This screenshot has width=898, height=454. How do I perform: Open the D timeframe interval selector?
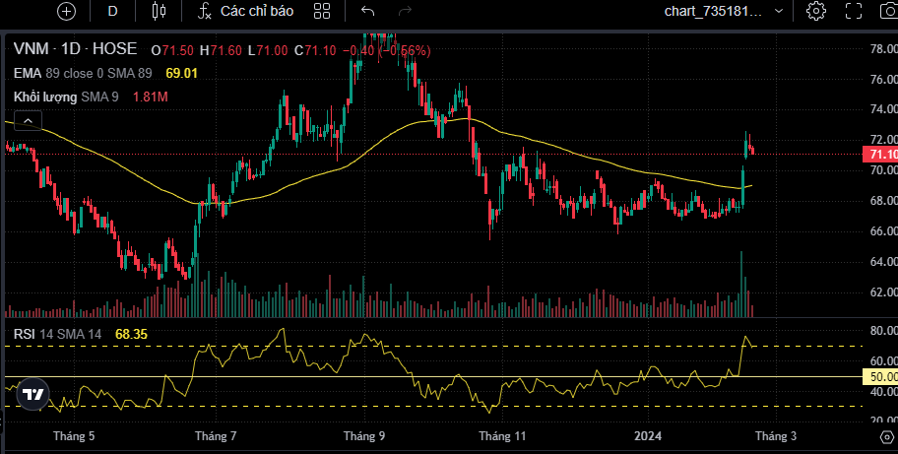point(113,11)
